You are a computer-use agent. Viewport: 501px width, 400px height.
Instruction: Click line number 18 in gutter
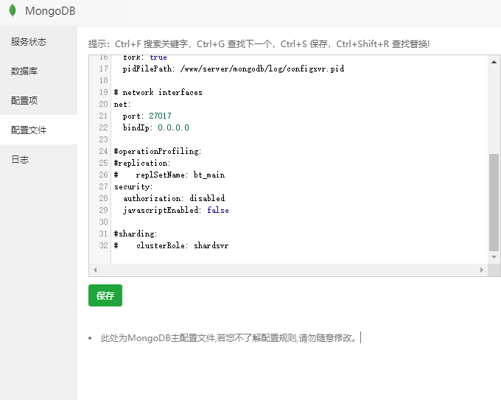click(103, 80)
